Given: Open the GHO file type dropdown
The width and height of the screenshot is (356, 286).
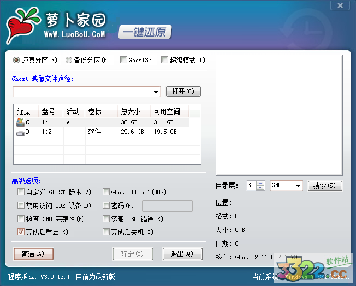Looking at the screenshot, I should coord(298,186).
